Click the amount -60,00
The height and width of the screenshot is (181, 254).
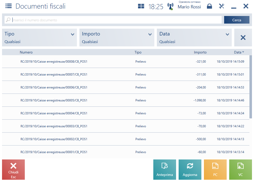202,152
